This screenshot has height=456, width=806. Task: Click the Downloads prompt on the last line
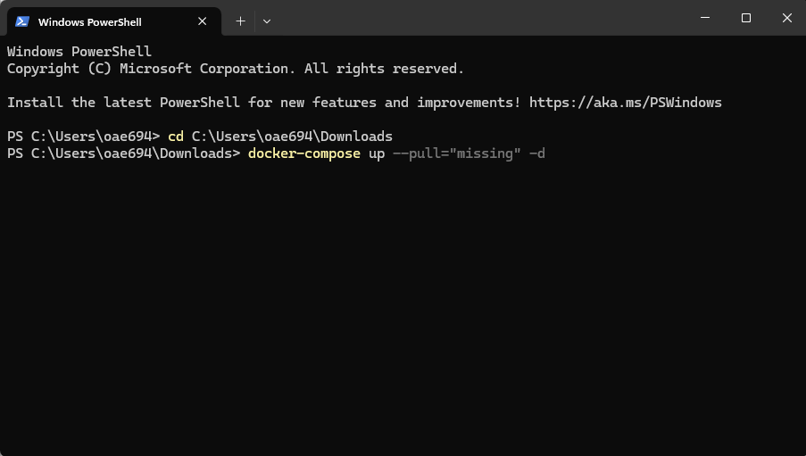coord(123,153)
